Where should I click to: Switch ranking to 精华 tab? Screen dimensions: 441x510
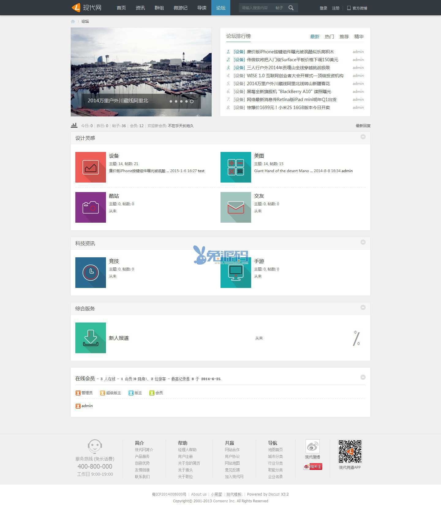click(359, 36)
